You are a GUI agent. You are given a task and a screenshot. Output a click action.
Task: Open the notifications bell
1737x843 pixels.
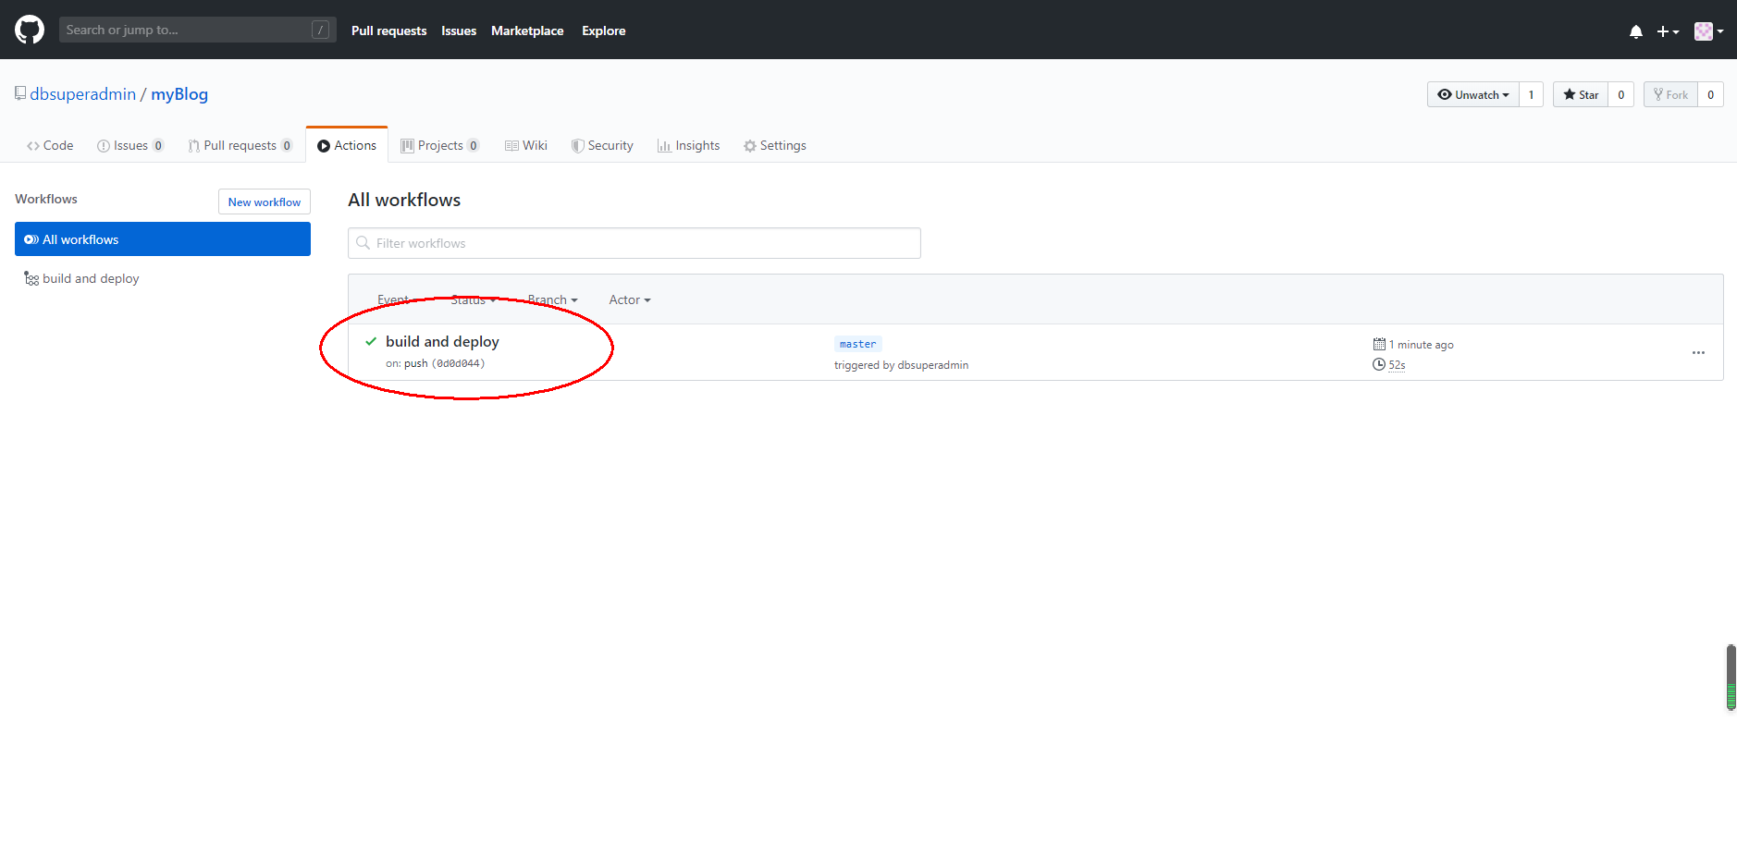1636,31
